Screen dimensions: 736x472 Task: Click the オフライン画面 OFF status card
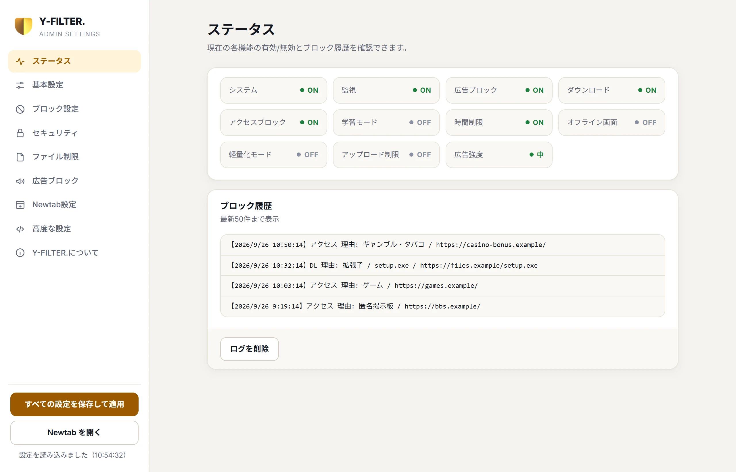[612, 123]
